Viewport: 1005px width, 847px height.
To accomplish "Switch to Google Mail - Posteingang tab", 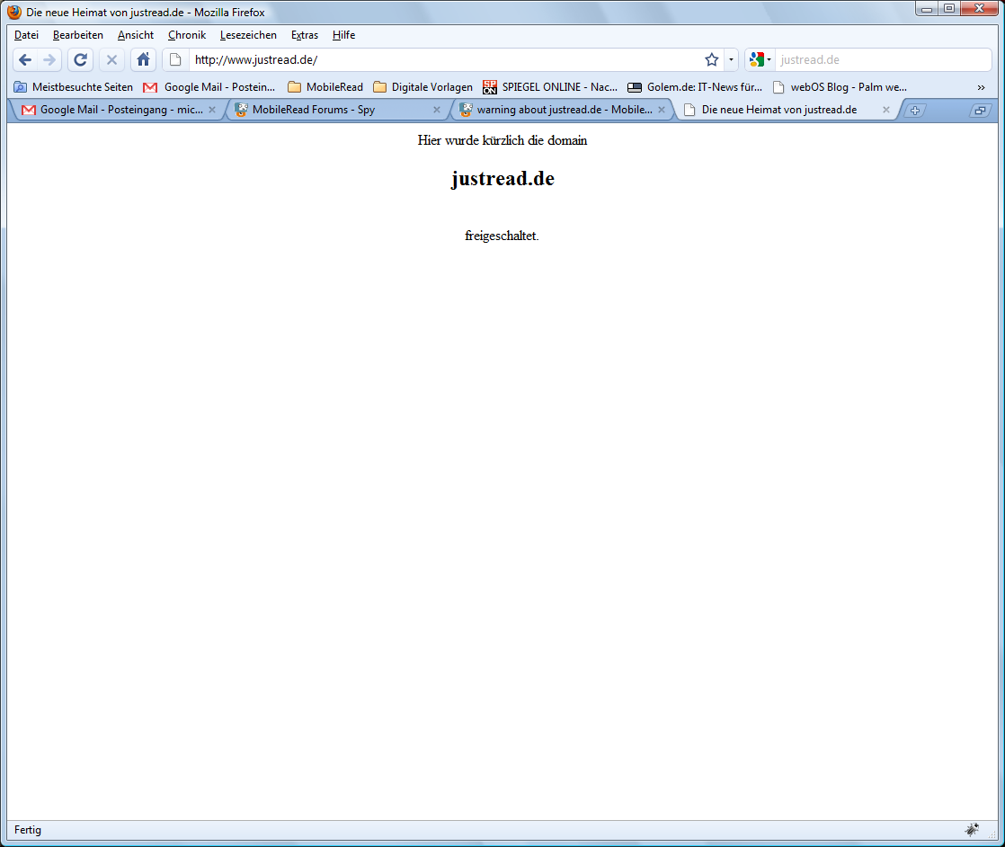I will (x=120, y=110).
